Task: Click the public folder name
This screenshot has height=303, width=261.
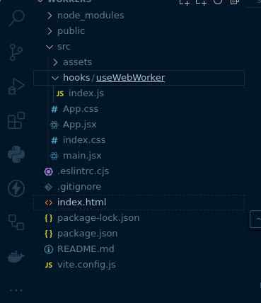Action: coord(71,31)
